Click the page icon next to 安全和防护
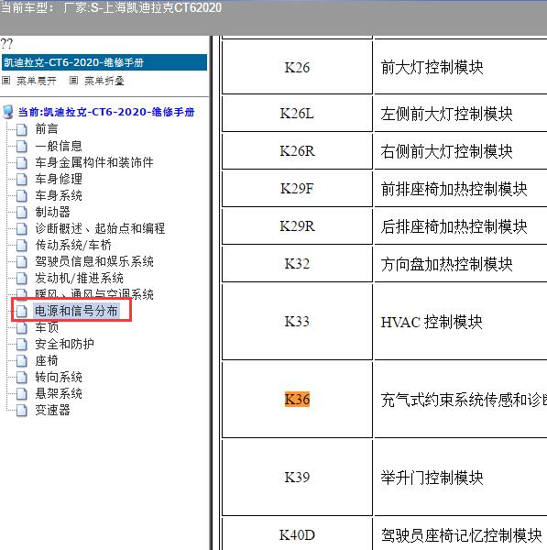This screenshot has width=547, height=550. 22,344
